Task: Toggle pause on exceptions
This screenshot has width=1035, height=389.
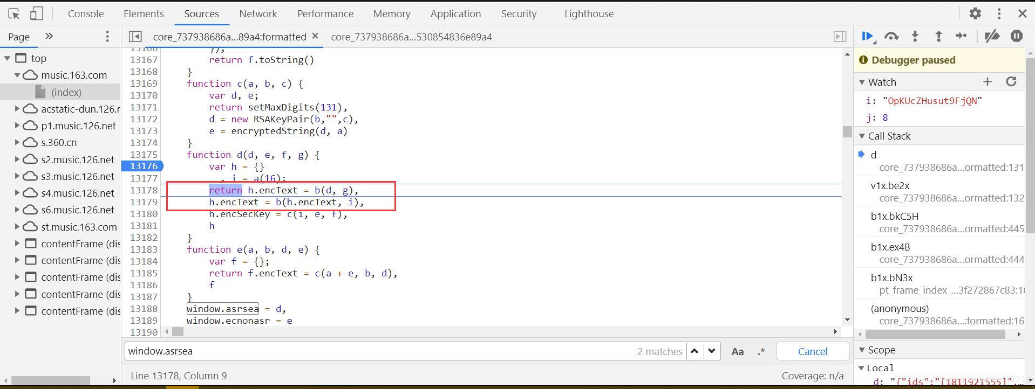Action: coord(1017,36)
